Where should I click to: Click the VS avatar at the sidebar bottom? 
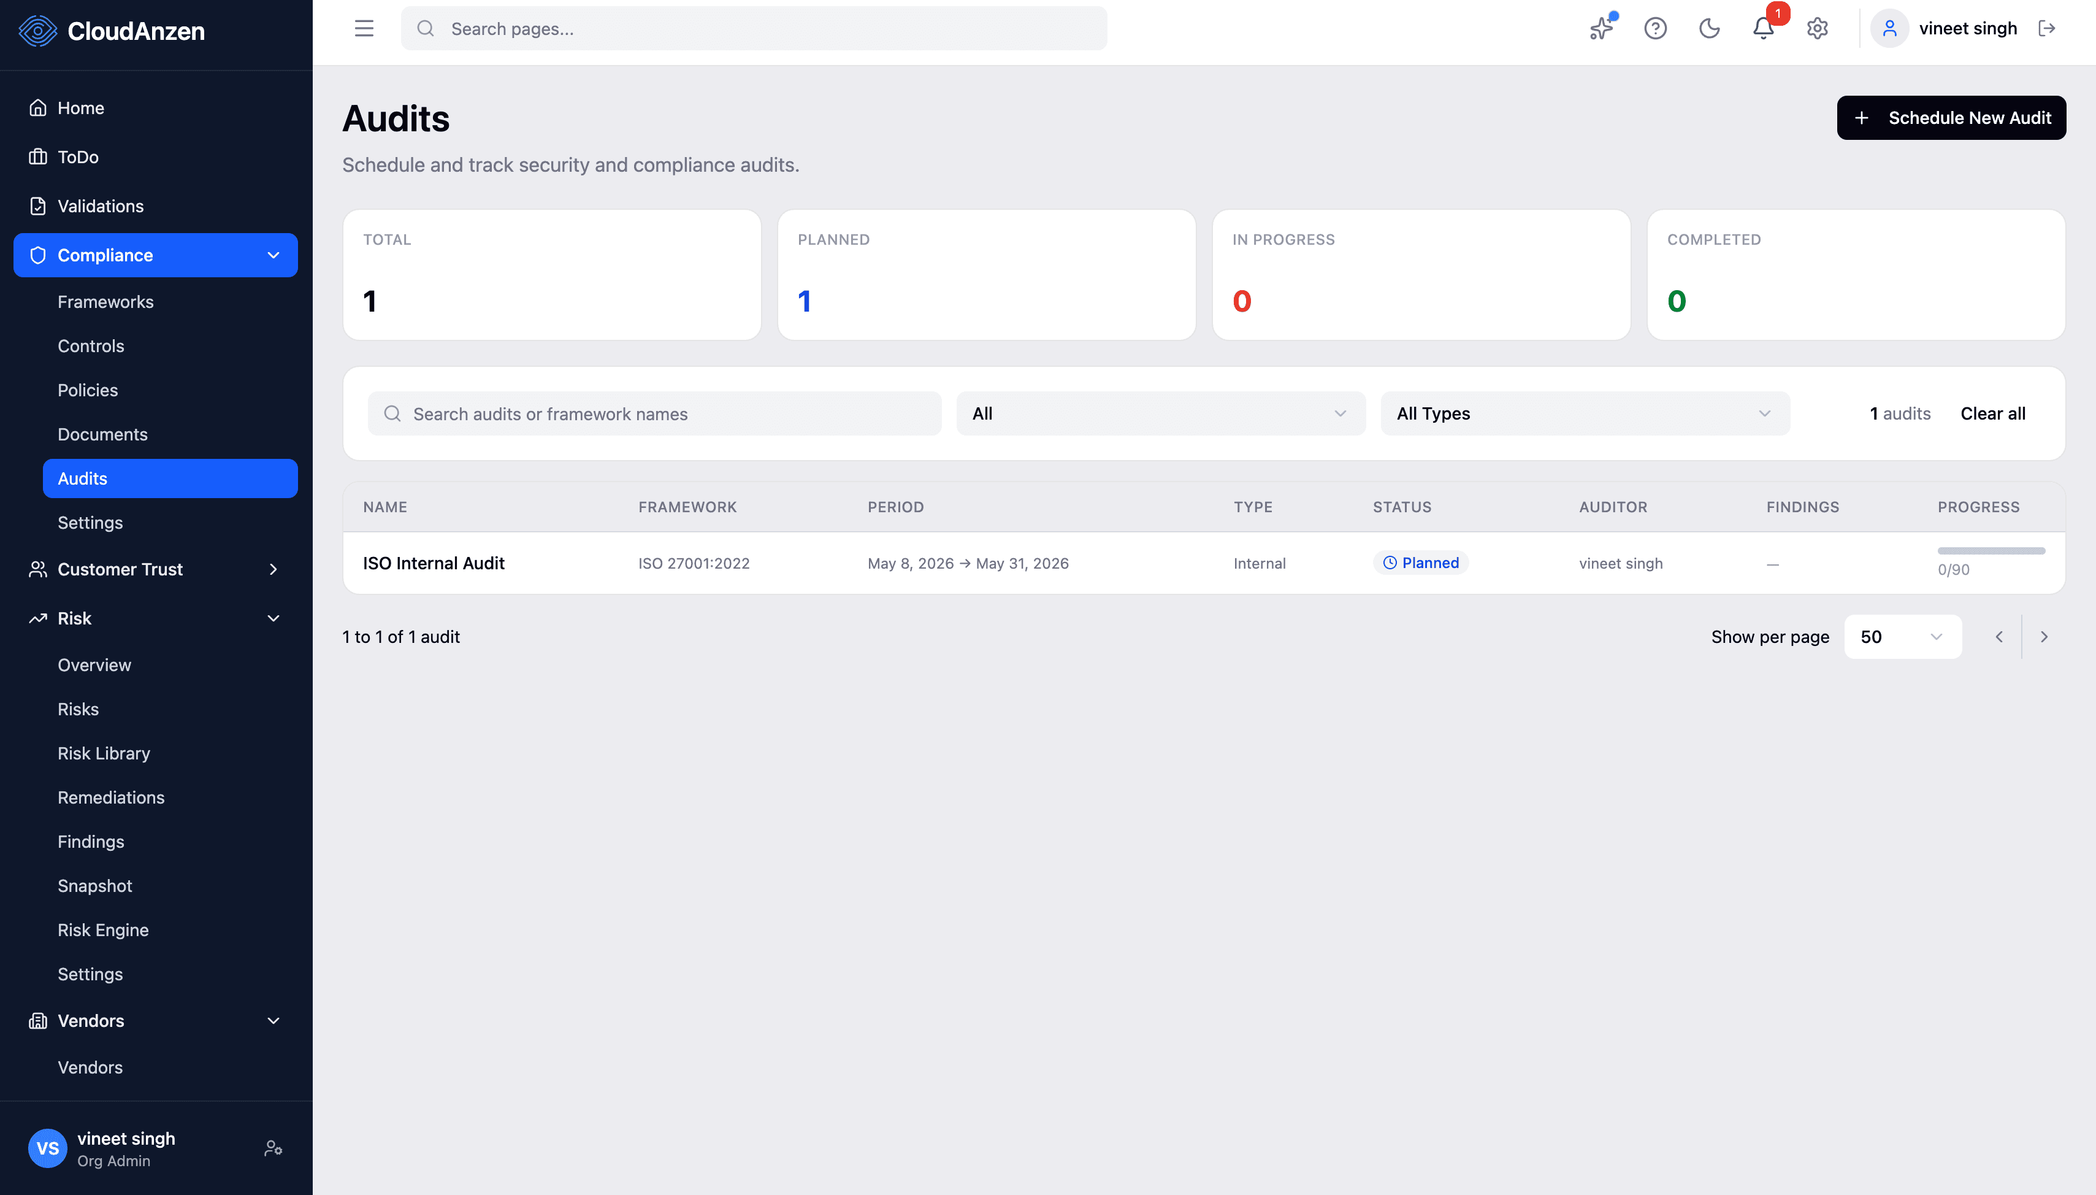(48, 1148)
